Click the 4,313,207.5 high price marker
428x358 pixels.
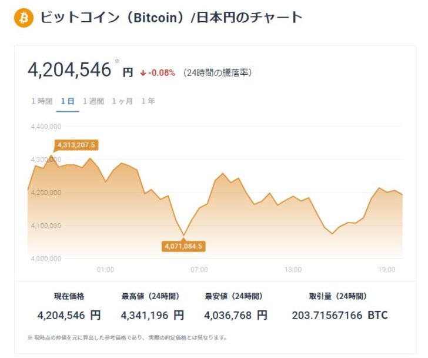(x=76, y=144)
